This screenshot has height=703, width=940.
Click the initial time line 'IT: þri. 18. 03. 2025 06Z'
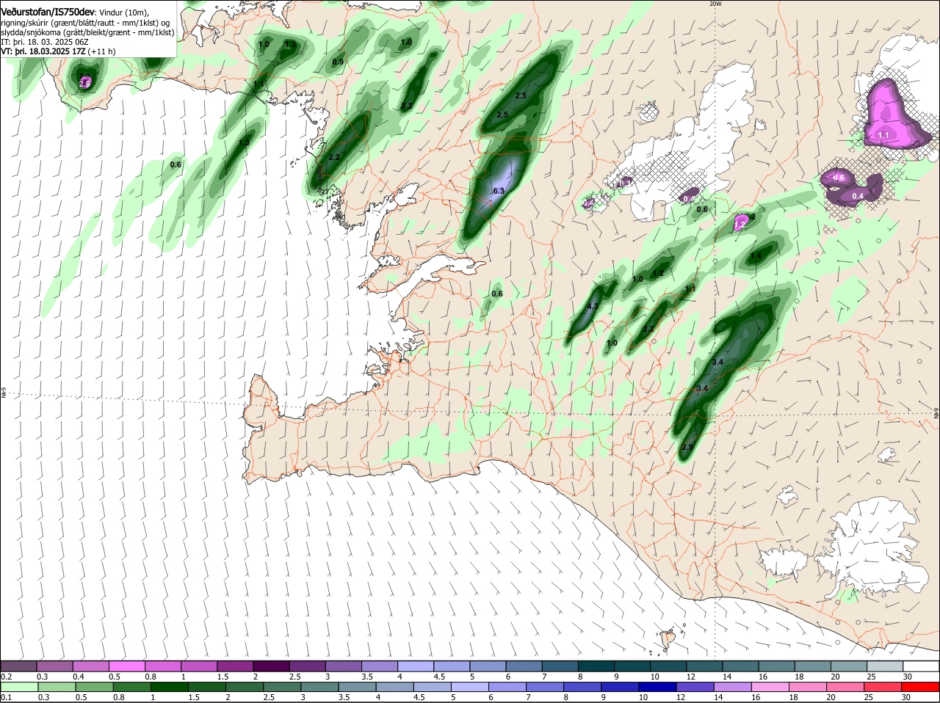click(44, 42)
